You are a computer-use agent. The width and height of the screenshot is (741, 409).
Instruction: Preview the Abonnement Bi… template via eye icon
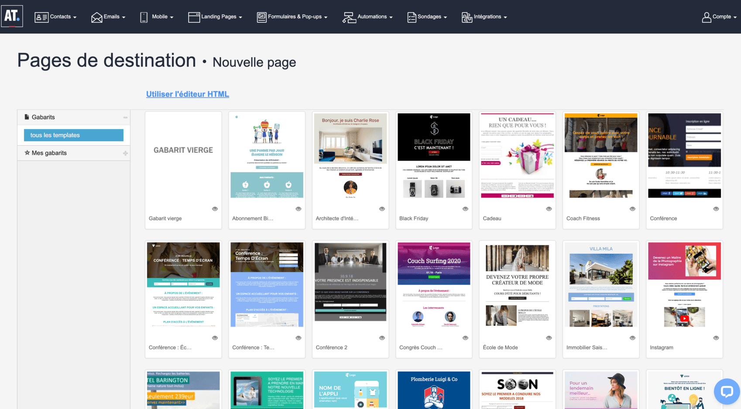pos(298,209)
